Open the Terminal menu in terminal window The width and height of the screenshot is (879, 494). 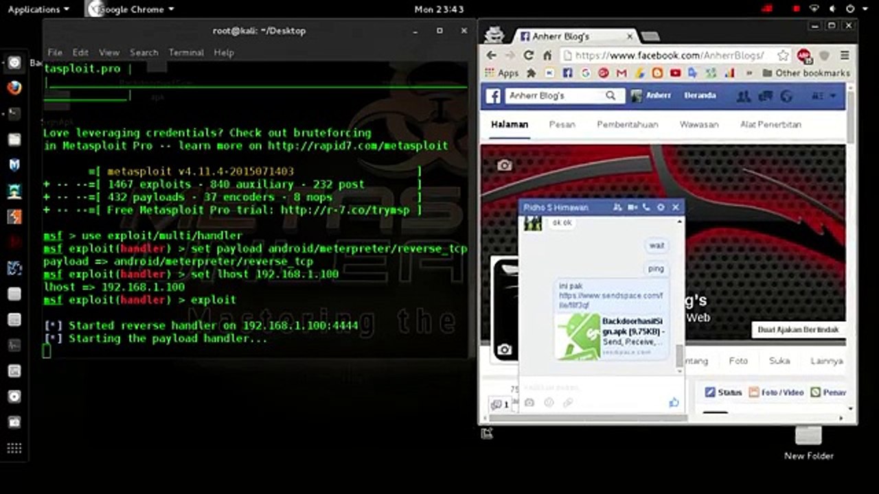coord(186,52)
